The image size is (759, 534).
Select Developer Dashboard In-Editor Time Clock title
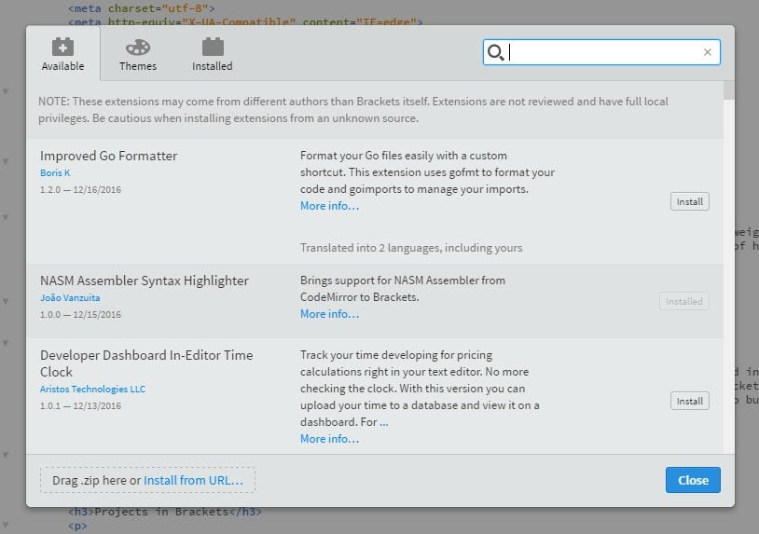[146, 363]
